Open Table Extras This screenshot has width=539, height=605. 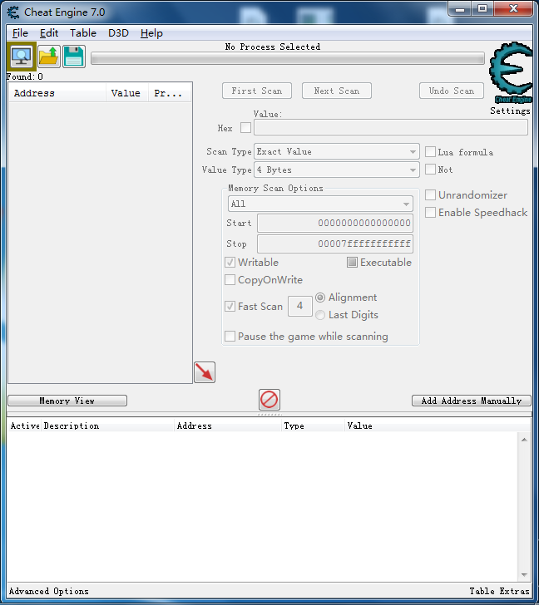pos(499,591)
